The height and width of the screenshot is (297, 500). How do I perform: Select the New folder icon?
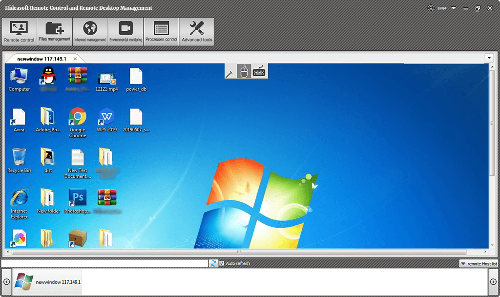point(48,201)
